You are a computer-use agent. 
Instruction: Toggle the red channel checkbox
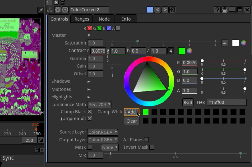90,28
